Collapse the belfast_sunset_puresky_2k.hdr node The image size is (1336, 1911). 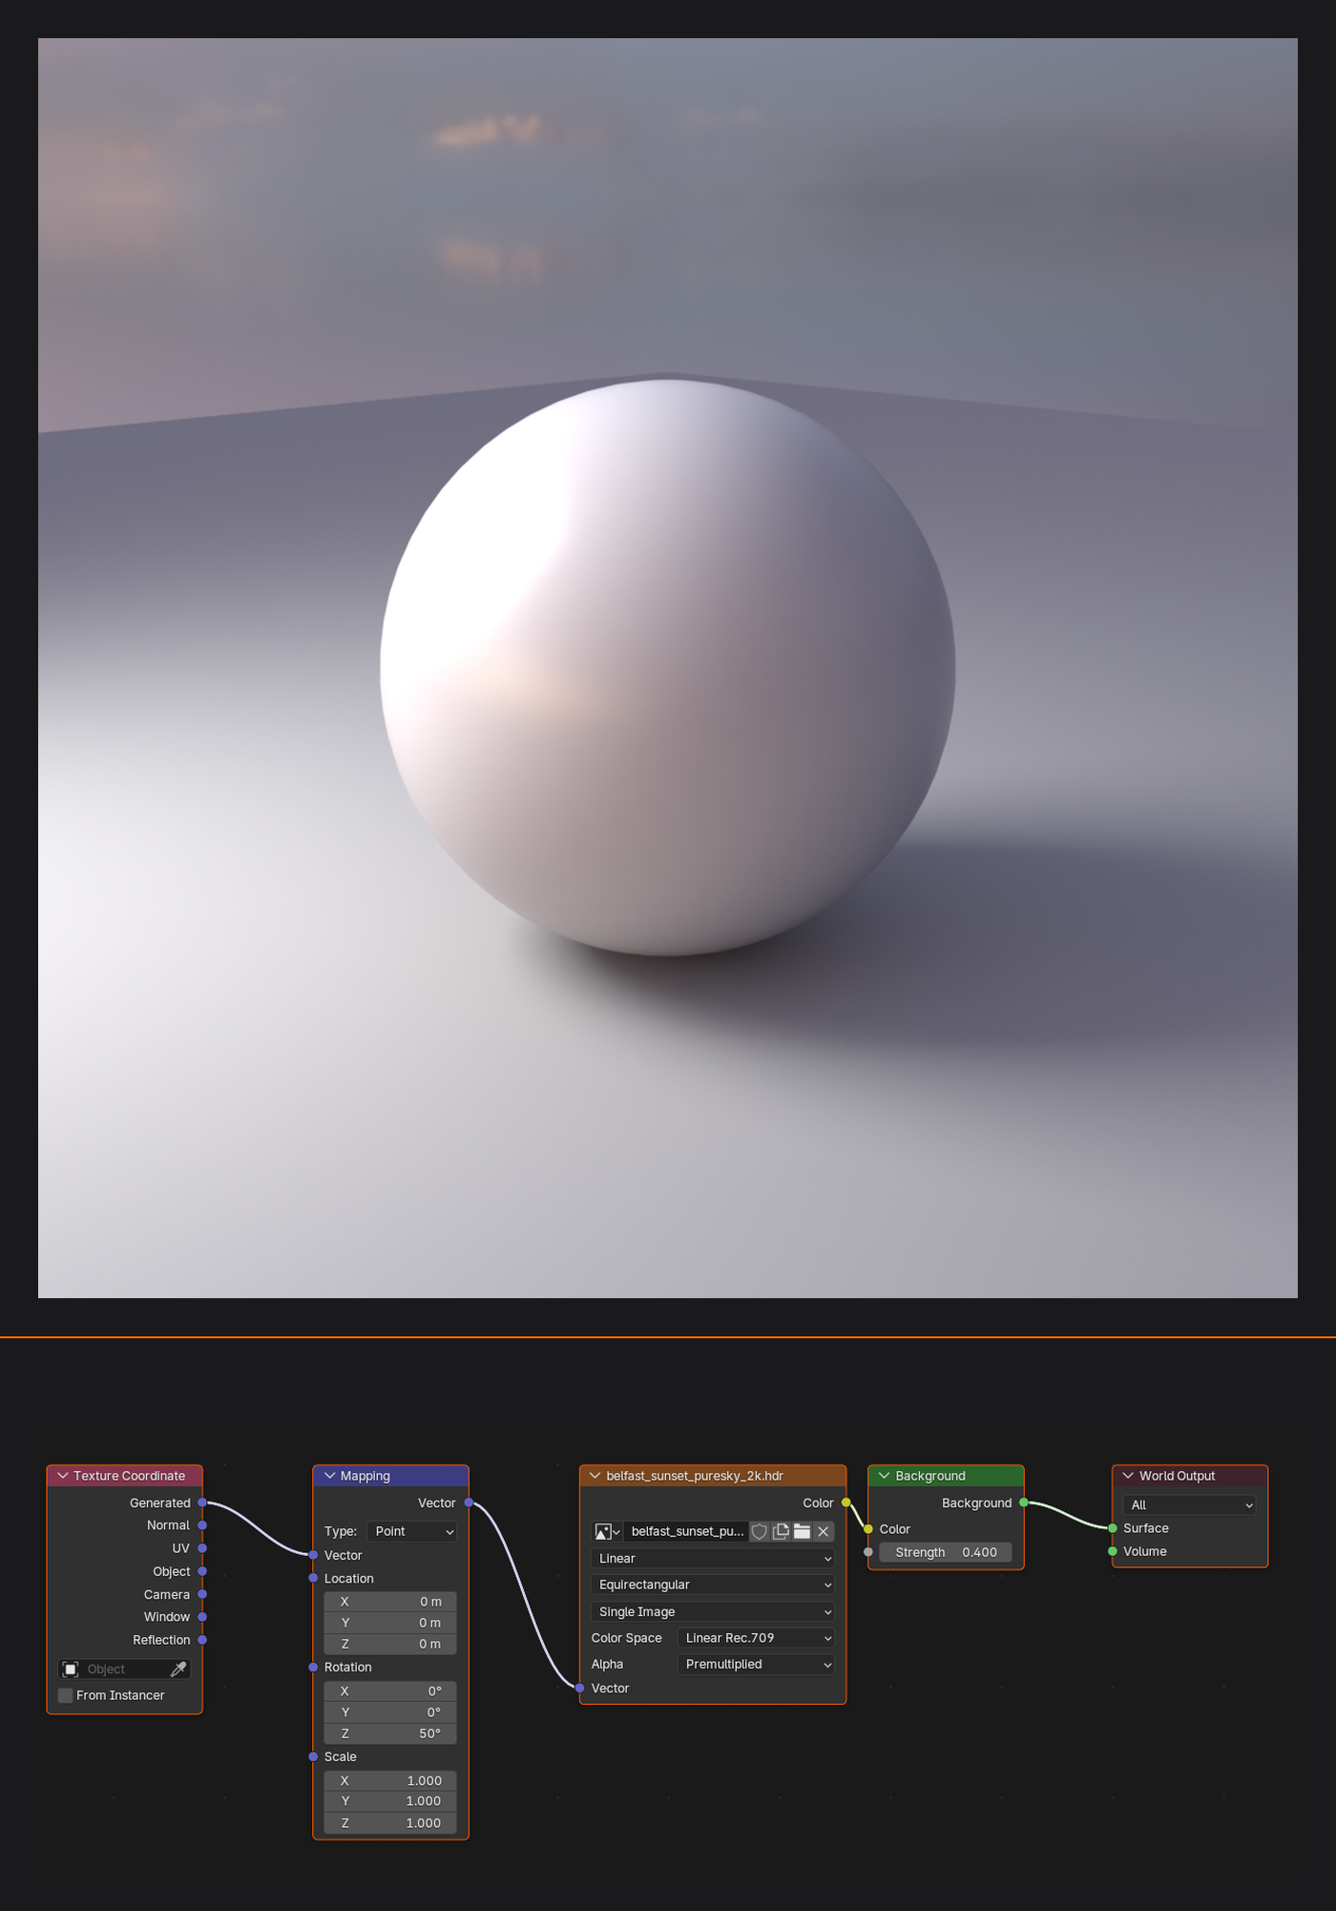(x=595, y=1476)
